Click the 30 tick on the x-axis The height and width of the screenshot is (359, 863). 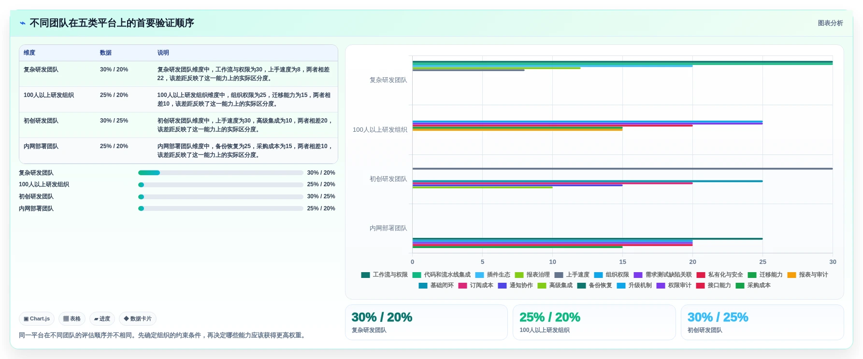833,262
